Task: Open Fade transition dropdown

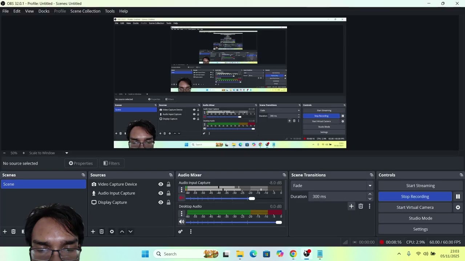Action: 332,186
